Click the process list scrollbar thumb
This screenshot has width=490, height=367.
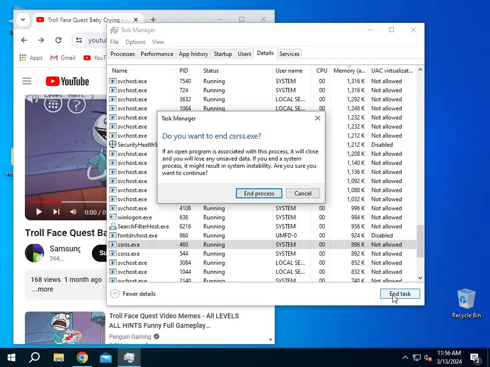tap(420, 241)
